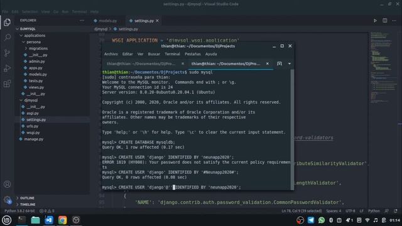Click the Ln/Col cursor position indicator

coord(301,211)
